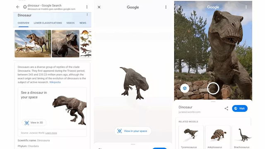The height and width of the screenshot is (149, 265).
Task: Close the middle 3D viewer with X
Action: point(99,7)
